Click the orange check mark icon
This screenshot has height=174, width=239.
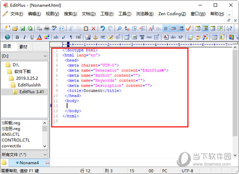(189, 28)
